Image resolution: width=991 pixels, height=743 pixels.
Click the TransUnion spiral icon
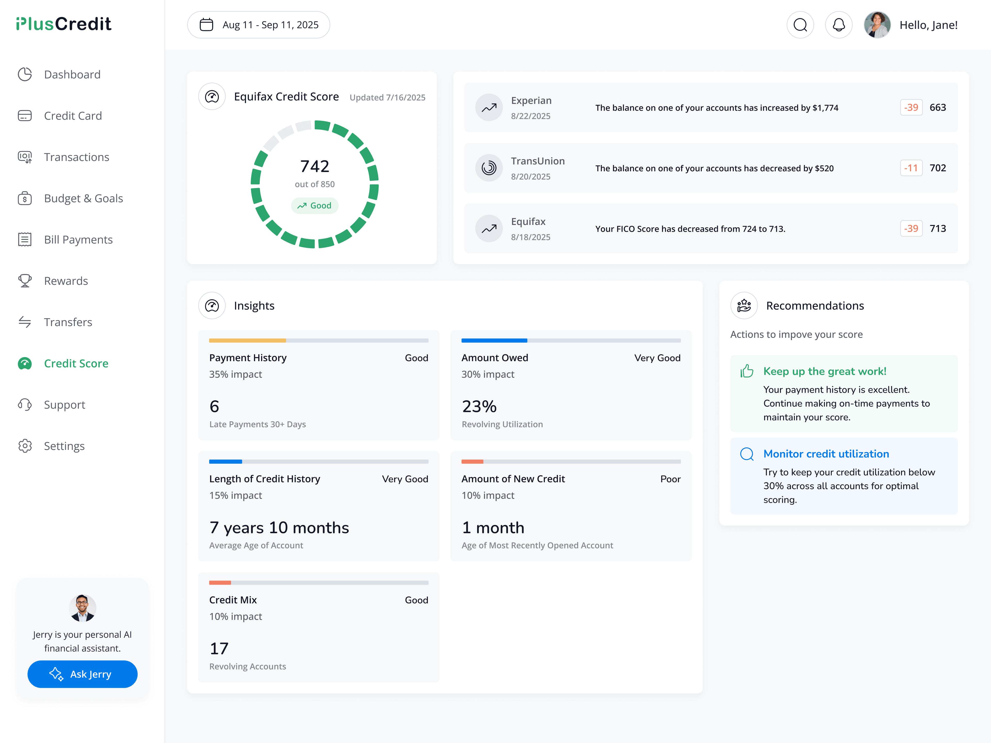[489, 168]
